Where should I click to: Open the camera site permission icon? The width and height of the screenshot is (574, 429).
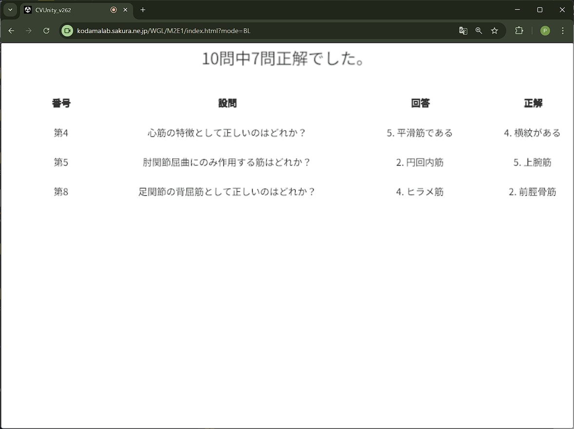67,31
